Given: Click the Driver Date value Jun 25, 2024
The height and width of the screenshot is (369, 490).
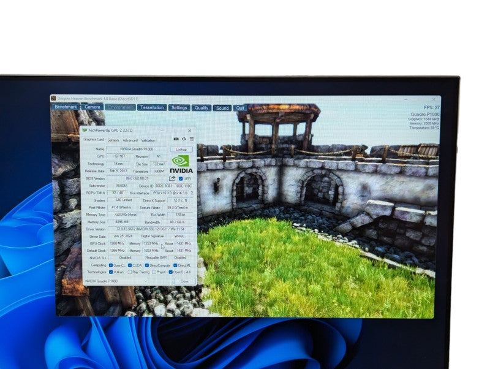Looking at the screenshot, I should click(123, 237).
